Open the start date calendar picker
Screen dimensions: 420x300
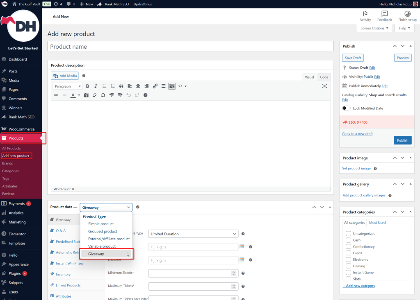[x=242, y=247]
